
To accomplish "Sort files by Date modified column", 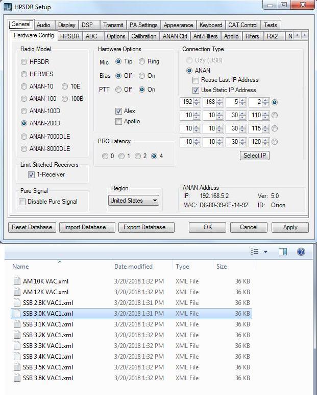I will [133, 267].
